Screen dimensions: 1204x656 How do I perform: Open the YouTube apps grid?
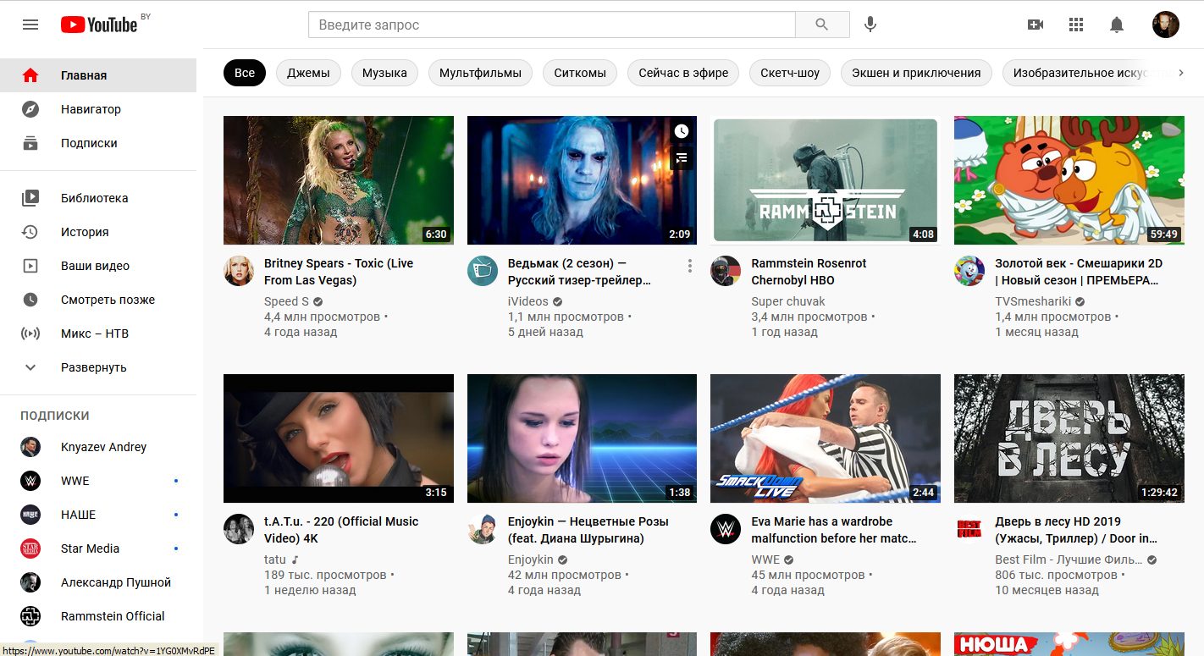pos(1076,25)
